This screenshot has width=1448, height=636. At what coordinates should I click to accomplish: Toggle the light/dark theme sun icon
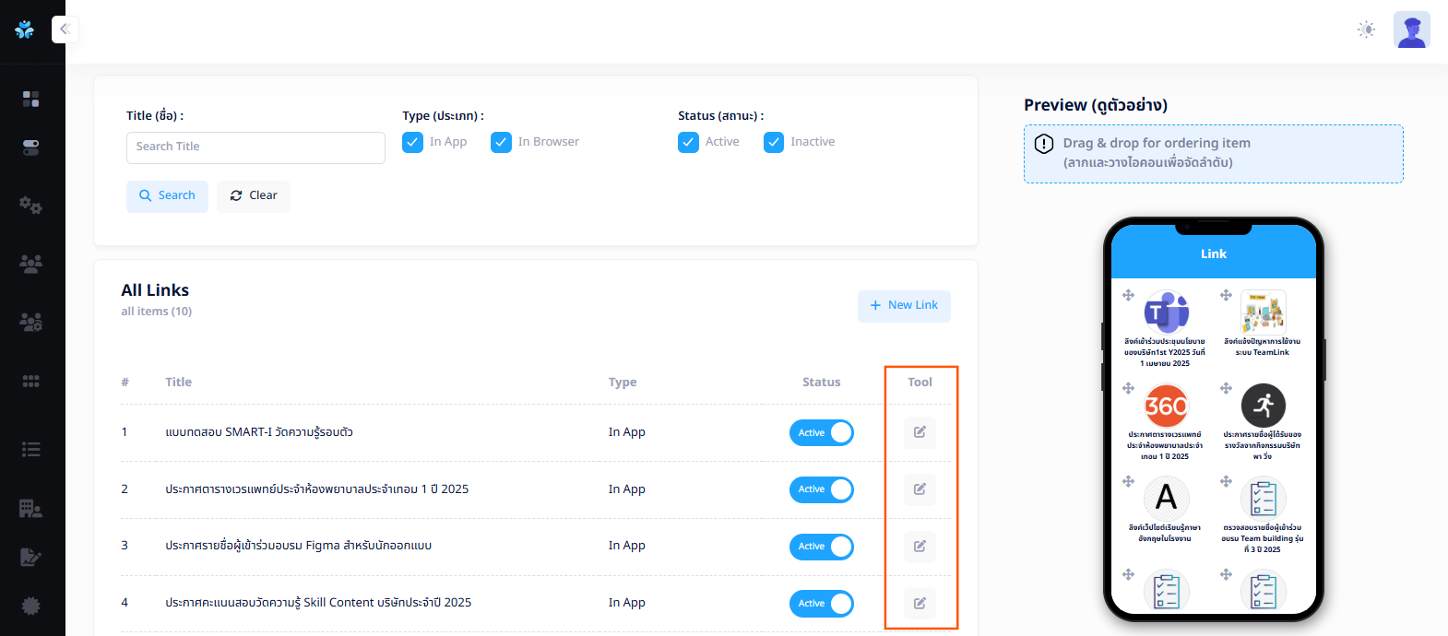tap(1366, 29)
